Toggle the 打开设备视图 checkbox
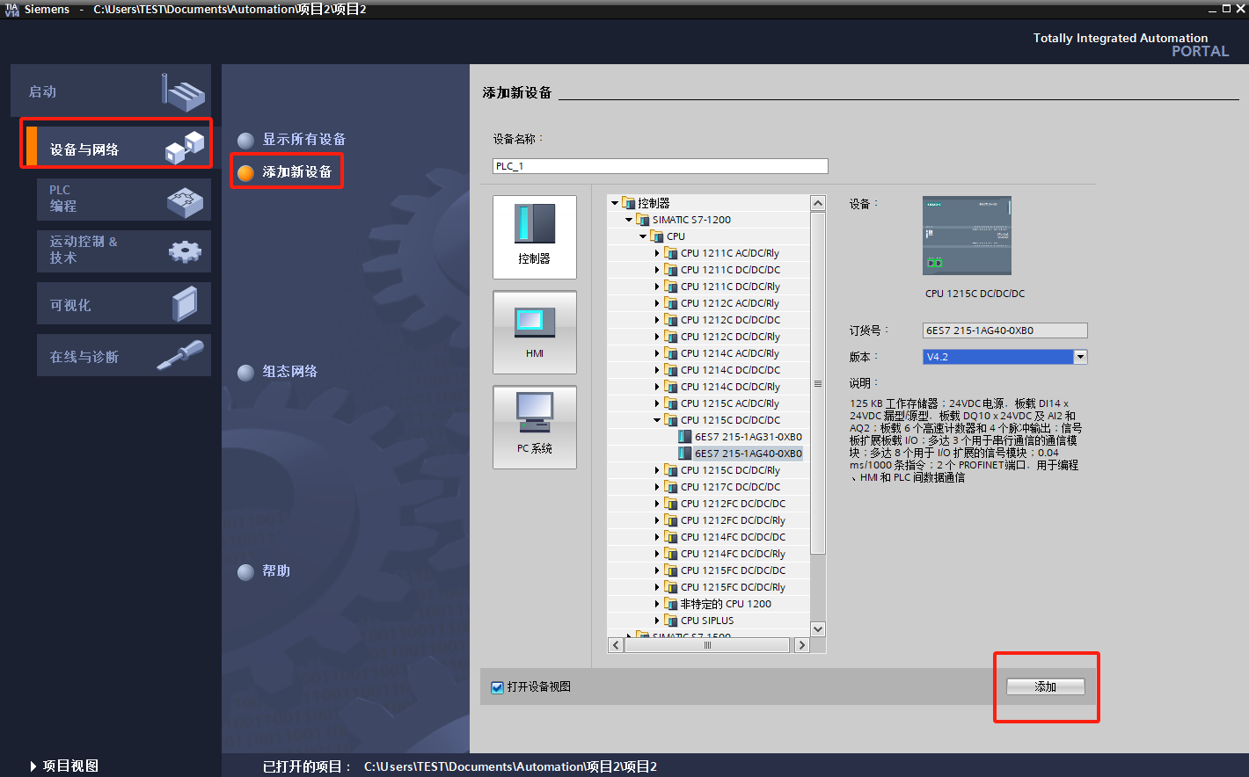This screenshot has height=777, width=1249. tap(498, 687)
